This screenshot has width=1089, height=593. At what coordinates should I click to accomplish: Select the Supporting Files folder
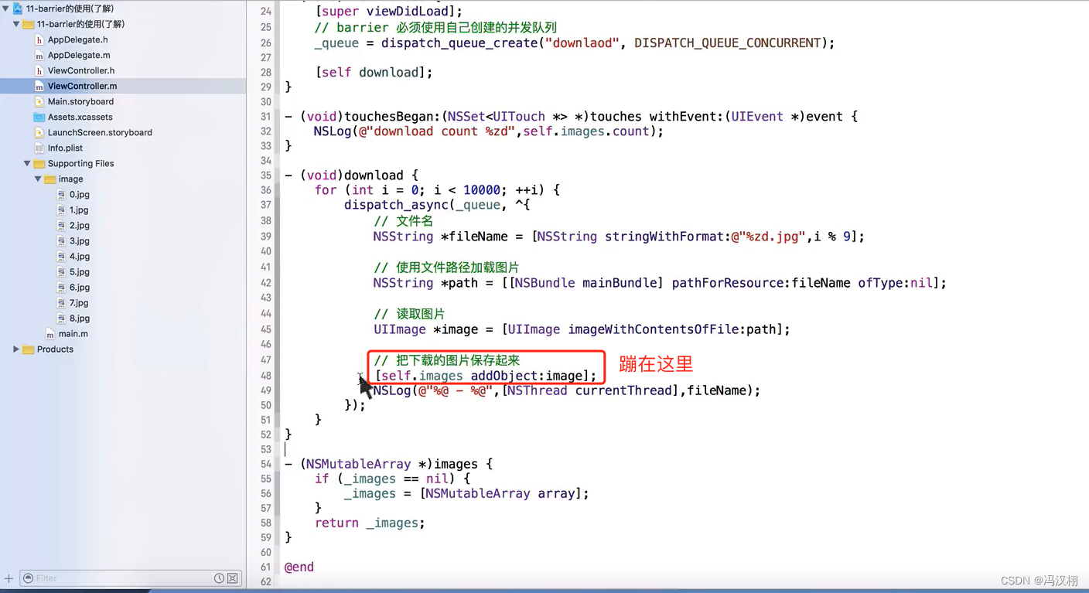(80, 163)
